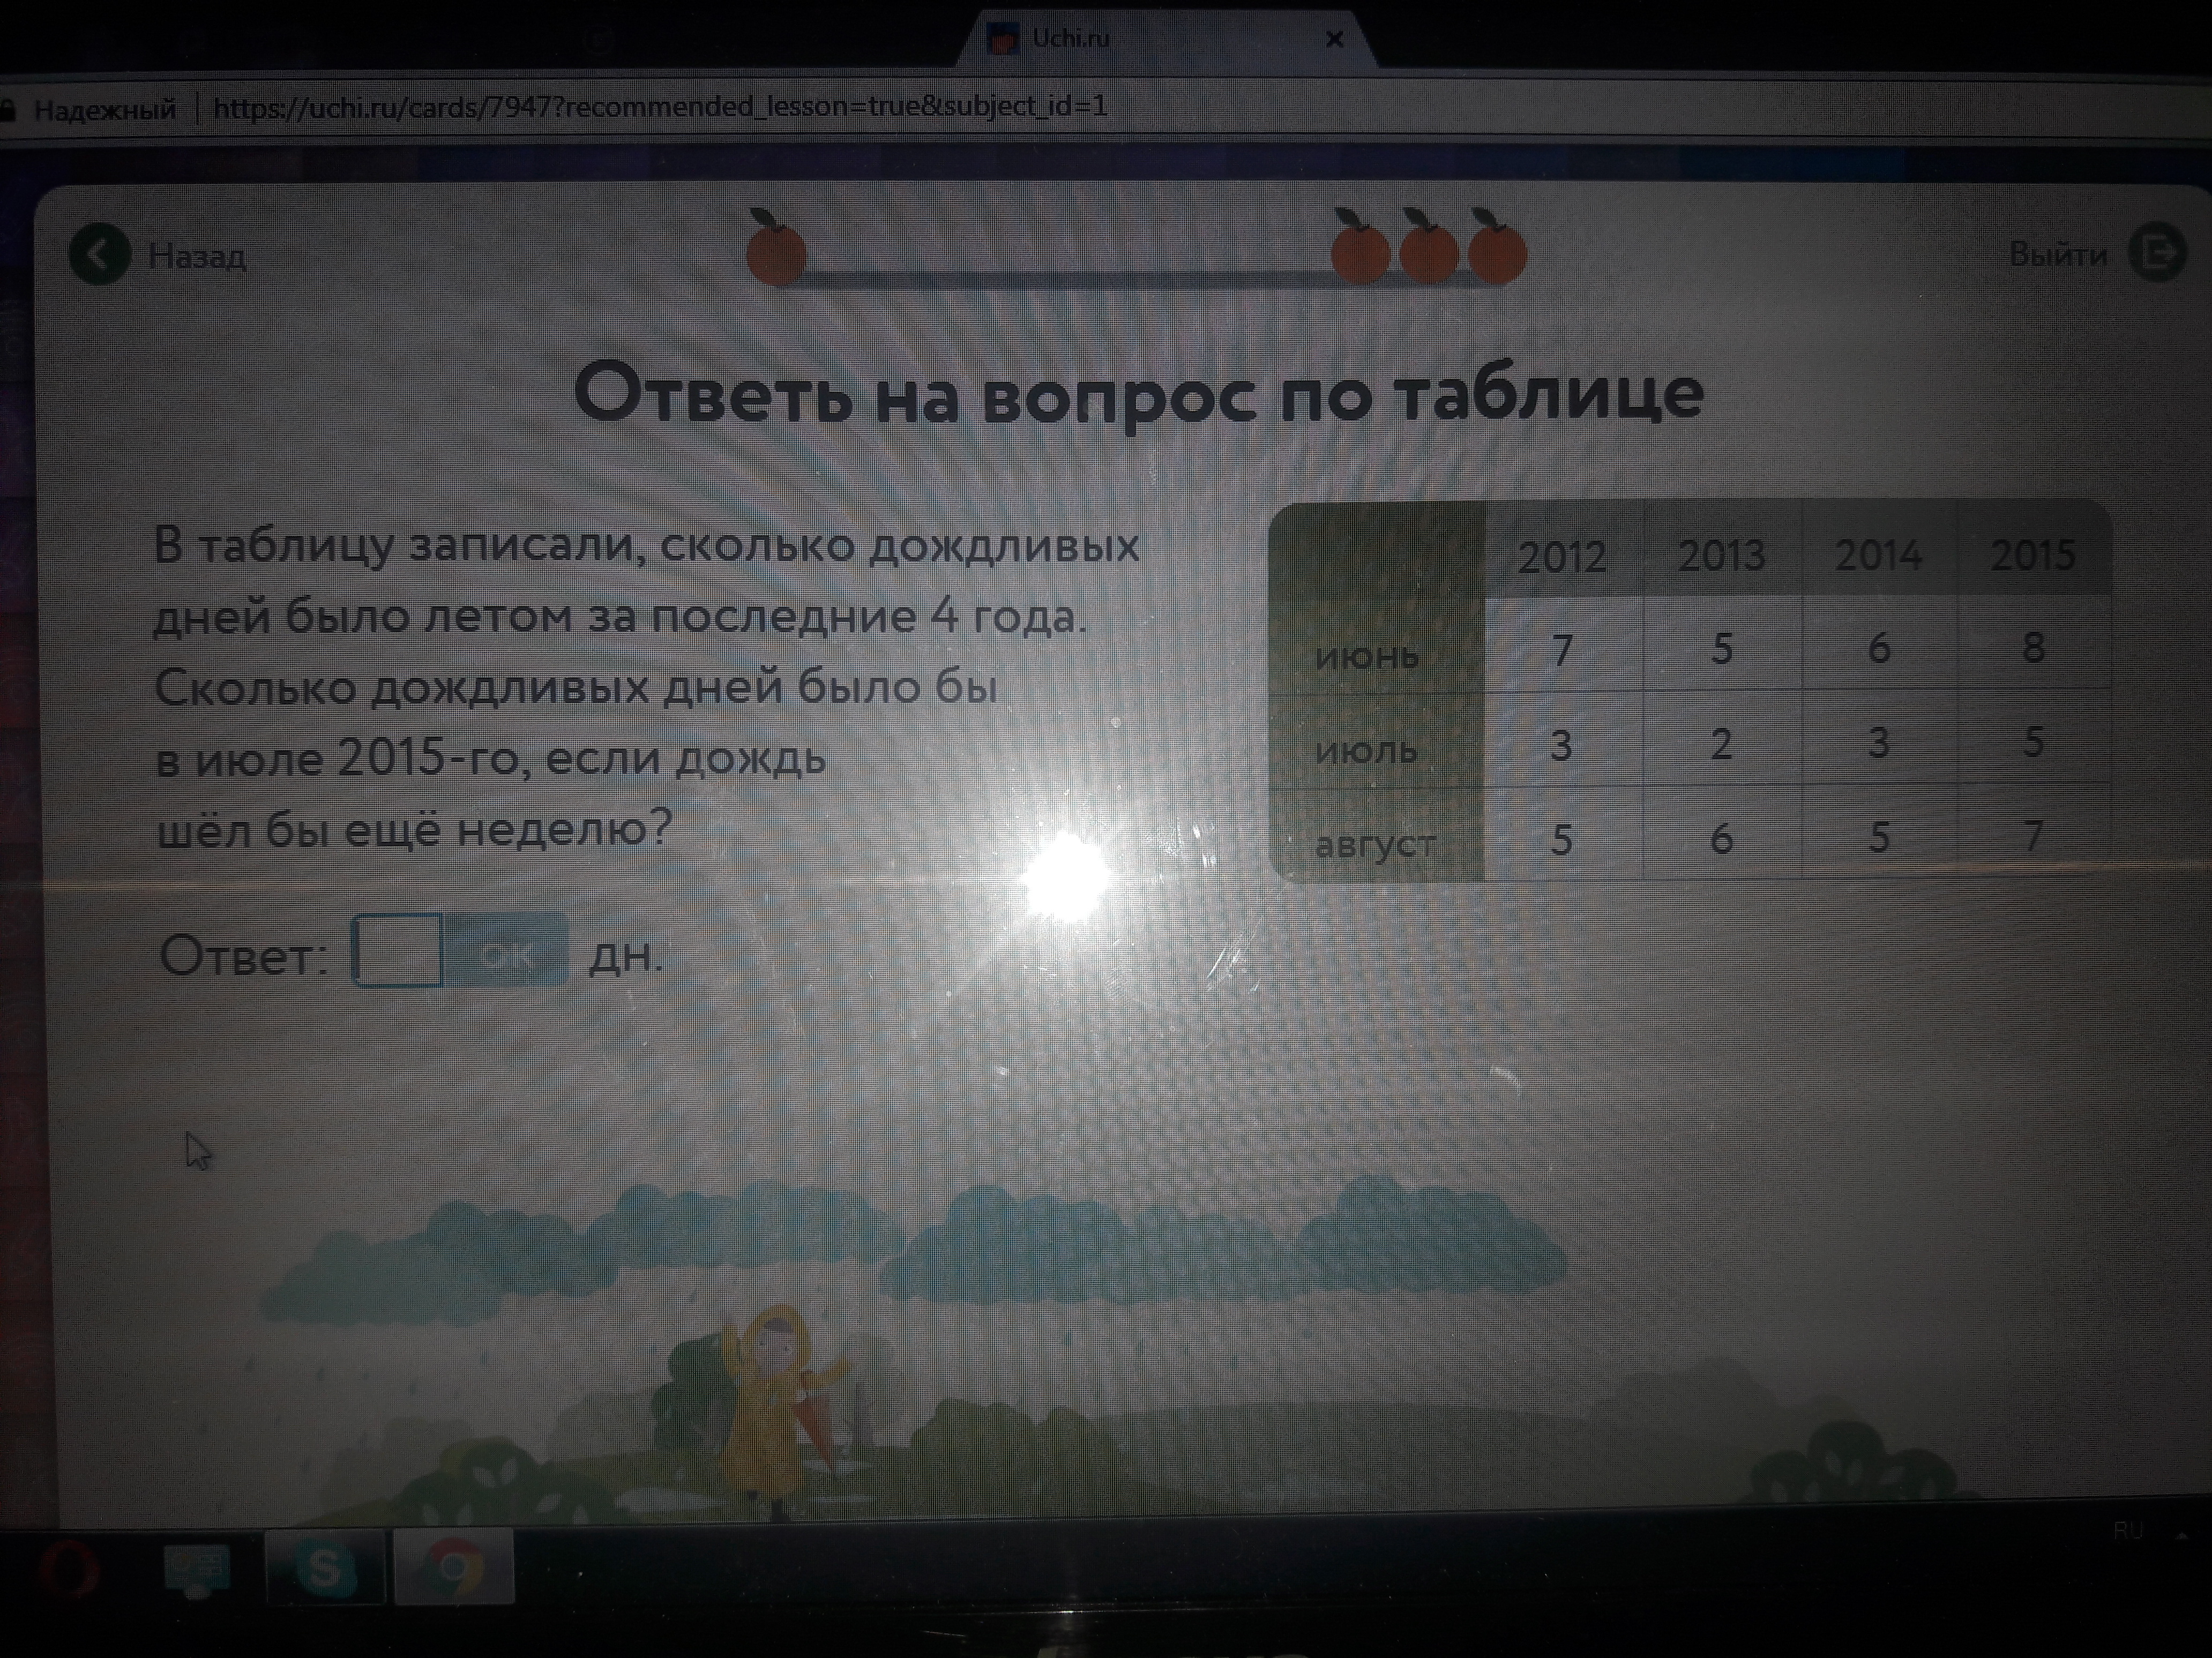Viewport: 2212px width, 1658px height.
Task: Click the Chrome taskbar icon
Action: (454, 1568)
